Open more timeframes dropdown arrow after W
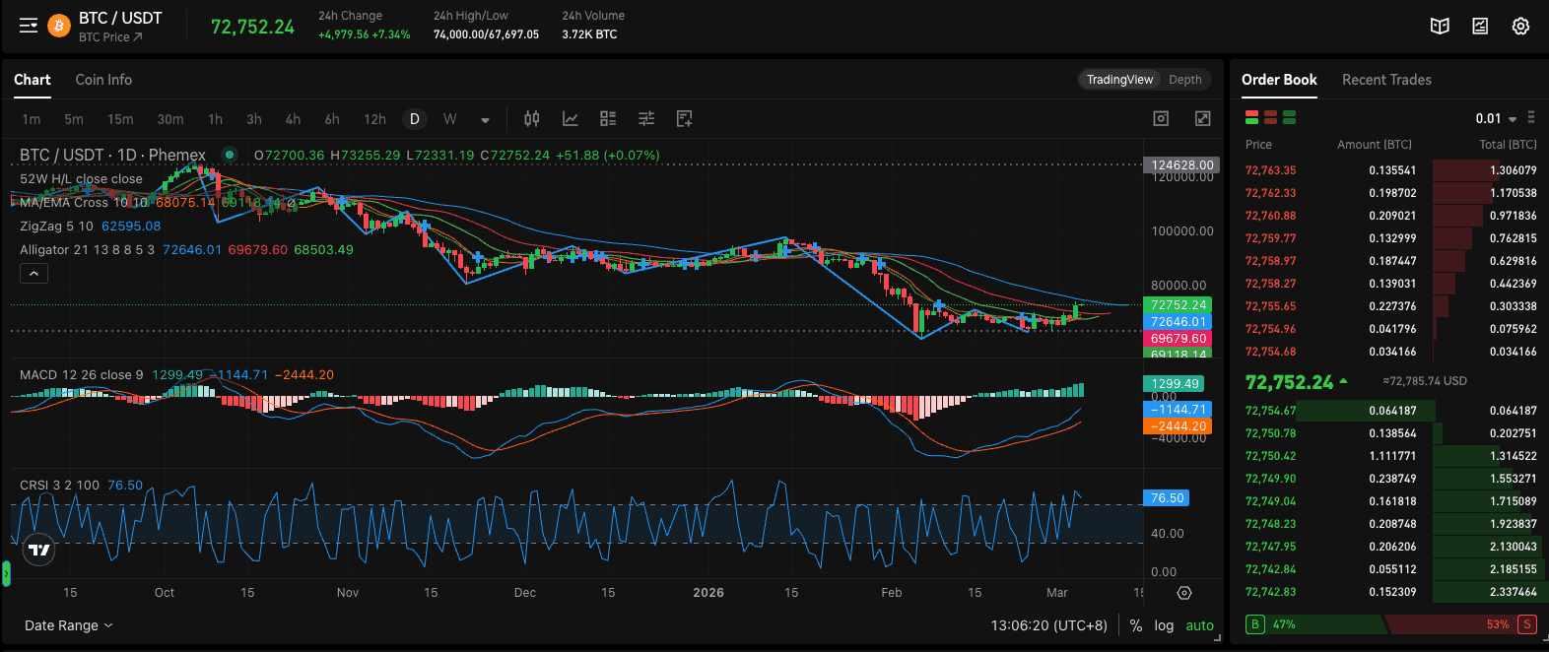This screenshot has height=652, width=1549. pyautogui.click(x=485, y=120)
